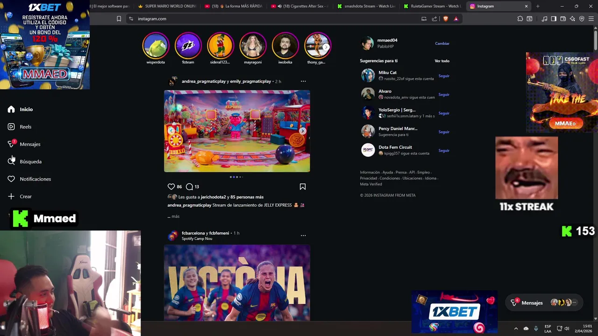This screenshot has height=336, width=598.
Task: Click Ver todo suggestions link
Action: pyautogui.click(x=442, y=61)
